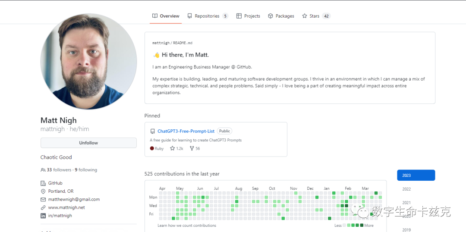Click the darkest green legend square

coord(362,225)
